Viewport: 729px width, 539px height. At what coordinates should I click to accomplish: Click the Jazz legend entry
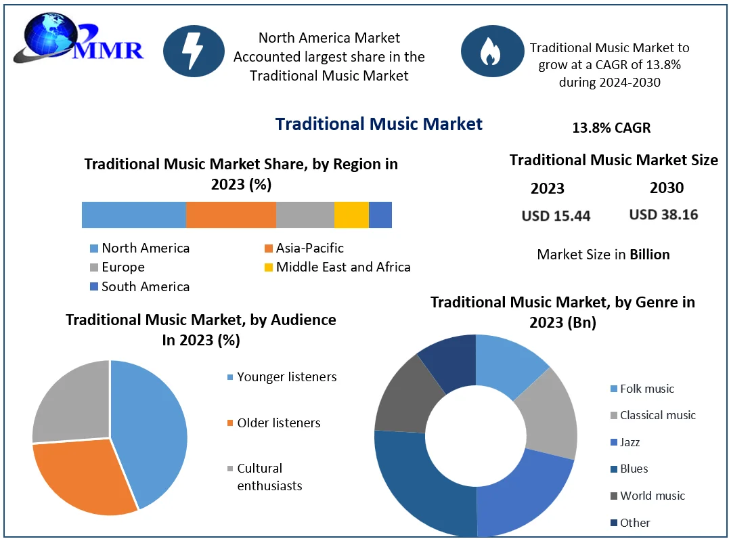tap(629, 442)
